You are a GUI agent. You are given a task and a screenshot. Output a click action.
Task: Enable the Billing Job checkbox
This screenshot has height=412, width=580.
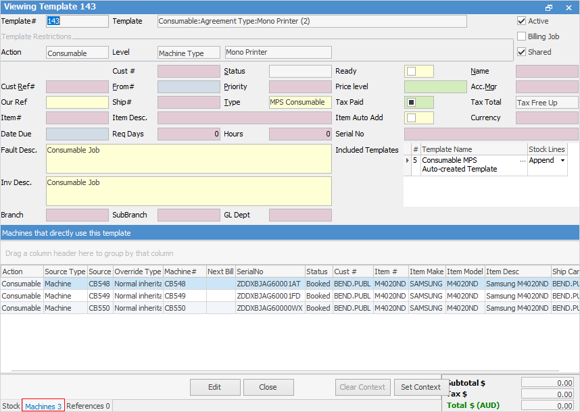(521, 36)
